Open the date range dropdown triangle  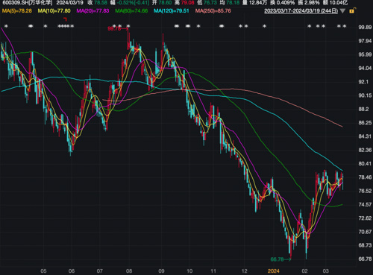[x=342, y=11]
